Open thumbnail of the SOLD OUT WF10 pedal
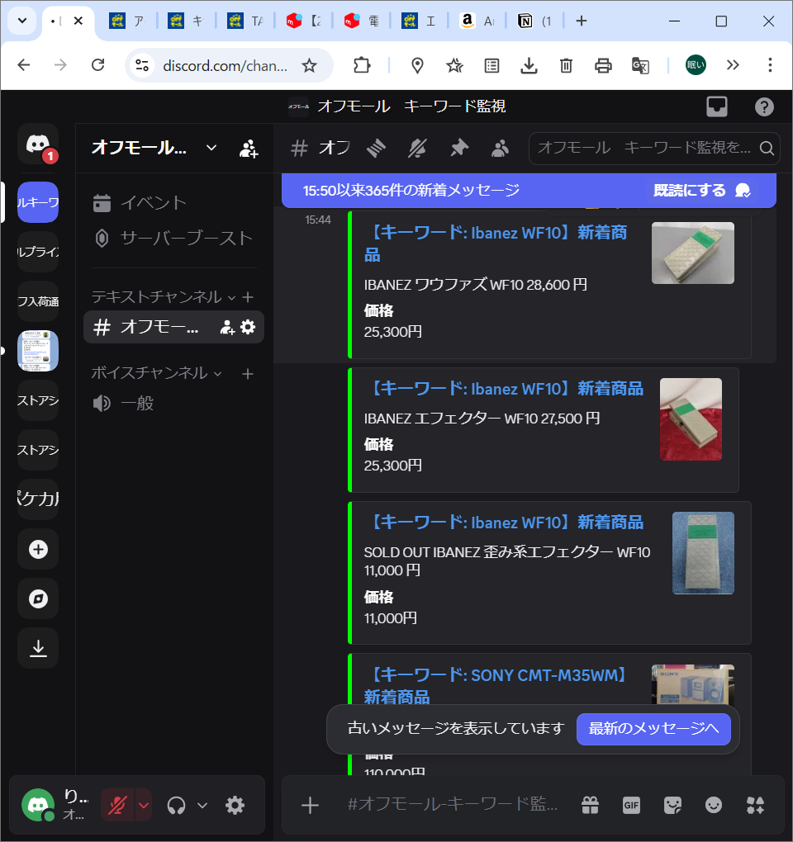 [x=703, y=552]
